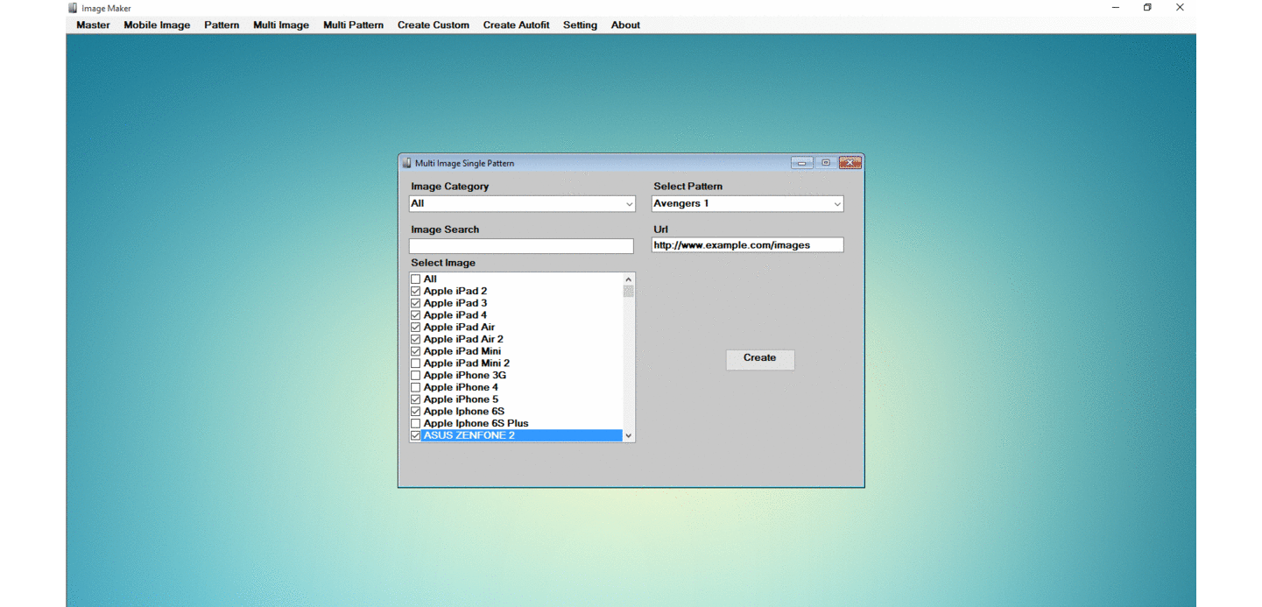
Task: Enable the Apple iPad Mini 2 checkbox
Action: click(416, 363)
